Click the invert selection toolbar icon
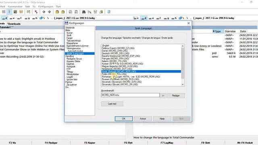This screenshot has width=258, height=145. tap(29, 12)
